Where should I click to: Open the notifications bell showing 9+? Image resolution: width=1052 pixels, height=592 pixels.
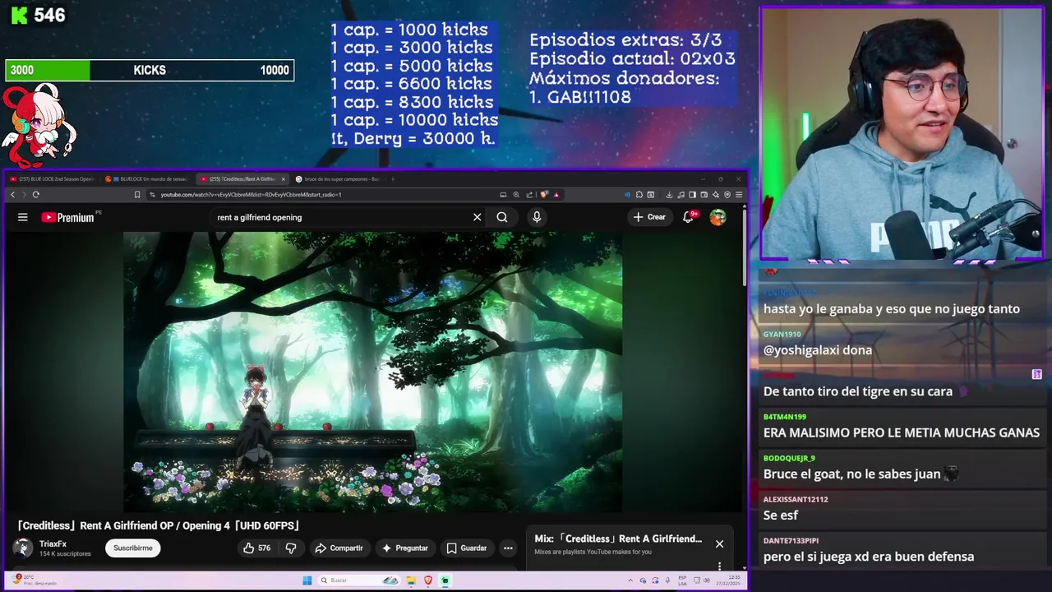pyautogui.click(x=689, y=217)
